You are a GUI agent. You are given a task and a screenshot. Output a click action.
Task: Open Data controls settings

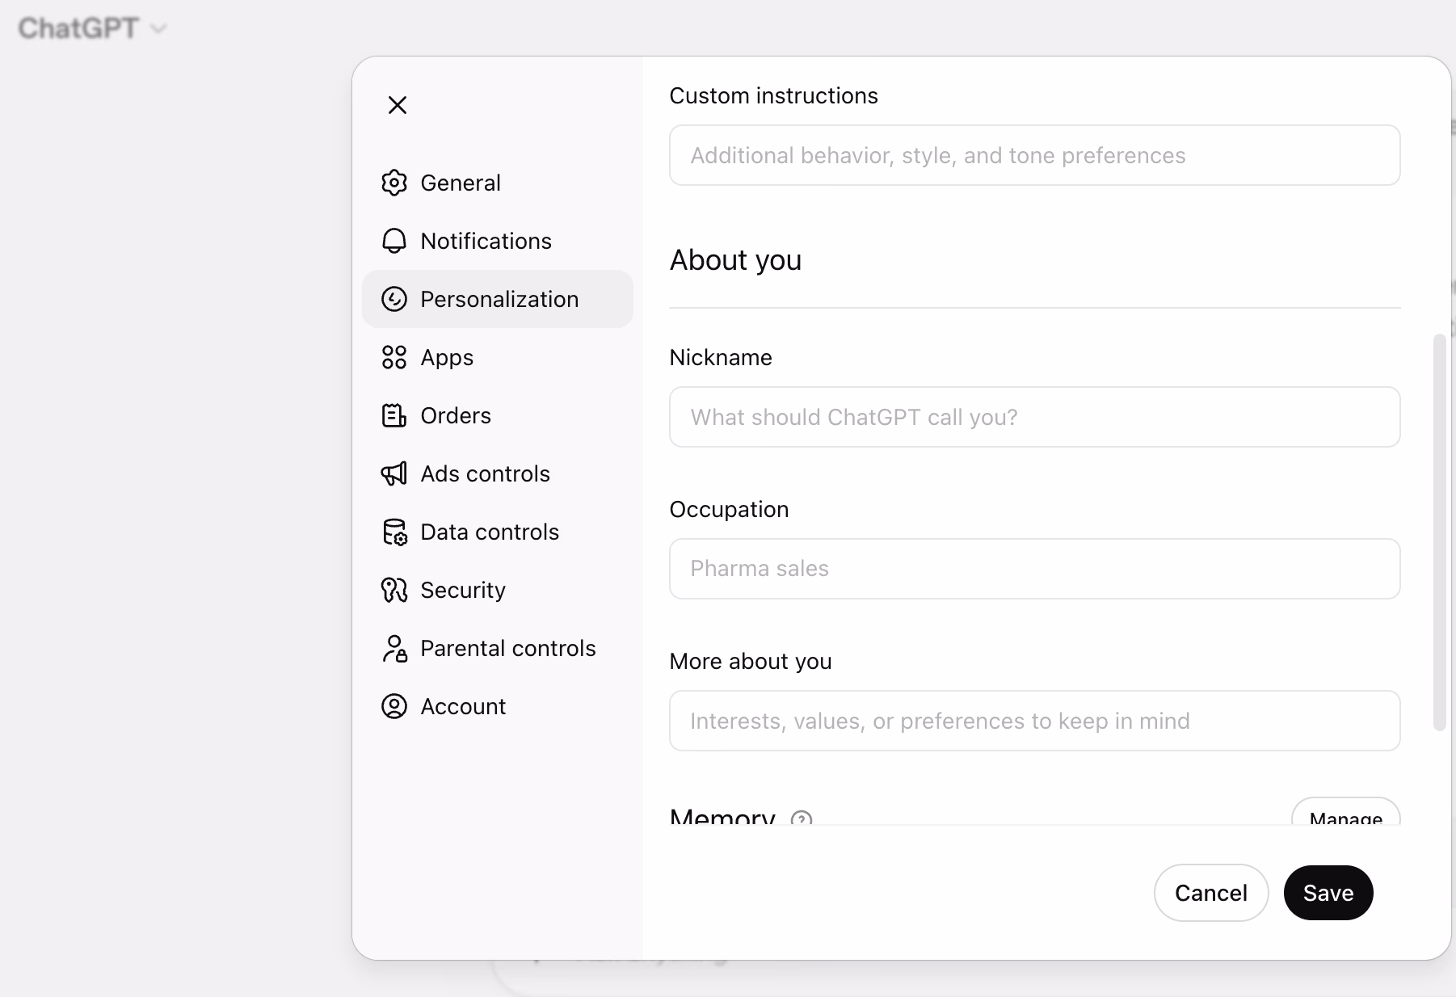pyautogui.click(x=498, y=532)
